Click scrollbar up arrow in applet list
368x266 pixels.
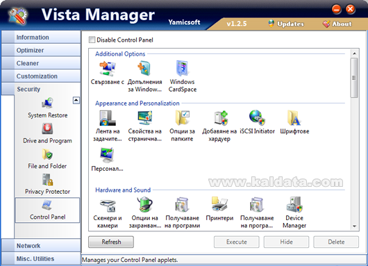[354, 53]
